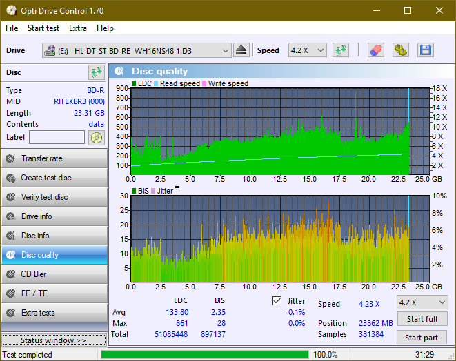Click the drive icon in drive selector

pos(50,50)
